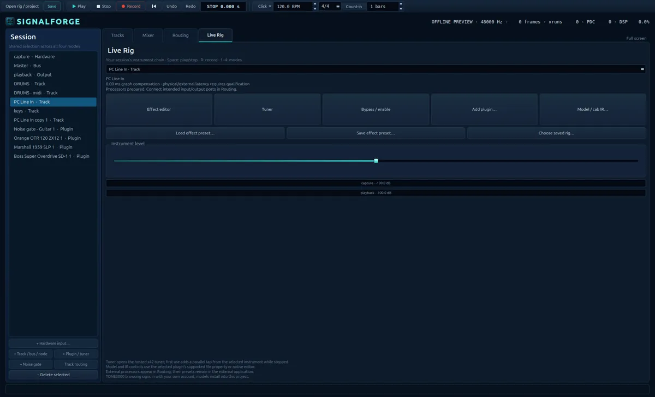
Task: Arm recording with the Record button
Action: coord(131,7)
